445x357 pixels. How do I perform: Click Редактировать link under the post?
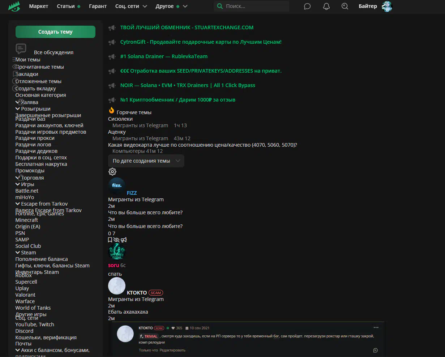point(172,350)
